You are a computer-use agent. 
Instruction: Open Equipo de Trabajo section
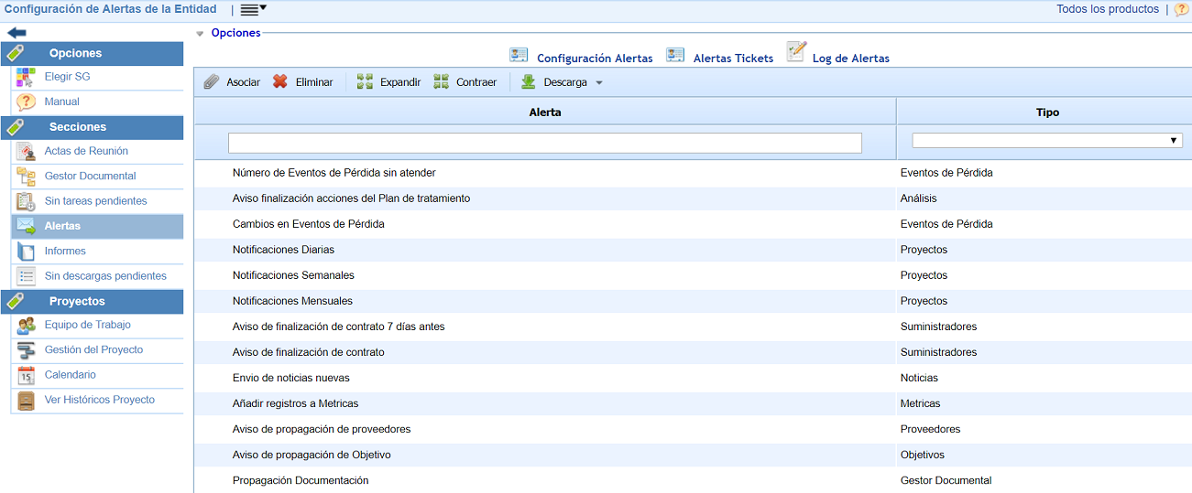[87, 325]
